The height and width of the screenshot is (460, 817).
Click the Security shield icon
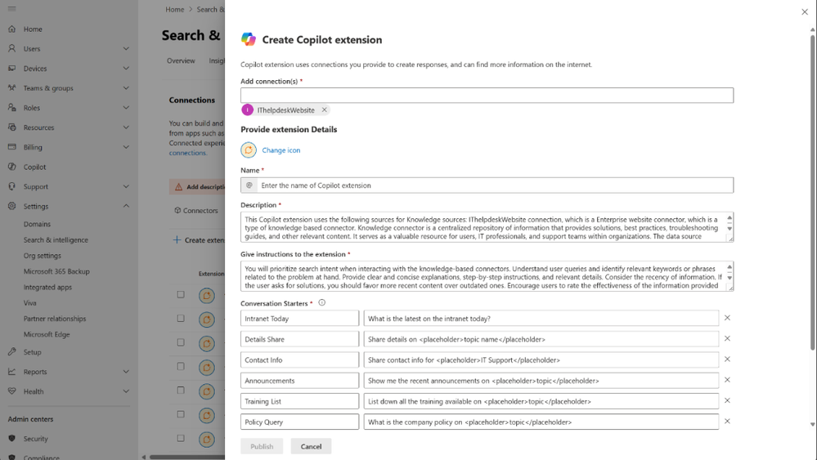pos(12,439)
